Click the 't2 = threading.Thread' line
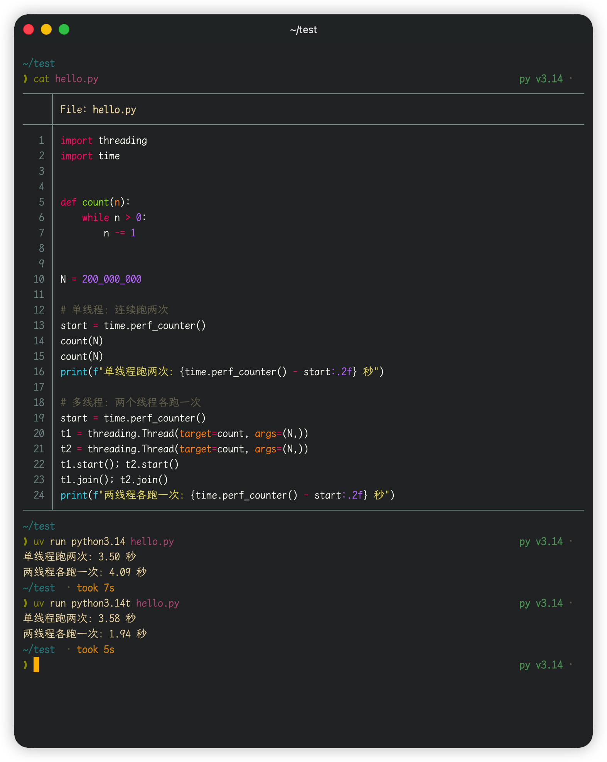The image size is (607, 762). tap(184, 449)
